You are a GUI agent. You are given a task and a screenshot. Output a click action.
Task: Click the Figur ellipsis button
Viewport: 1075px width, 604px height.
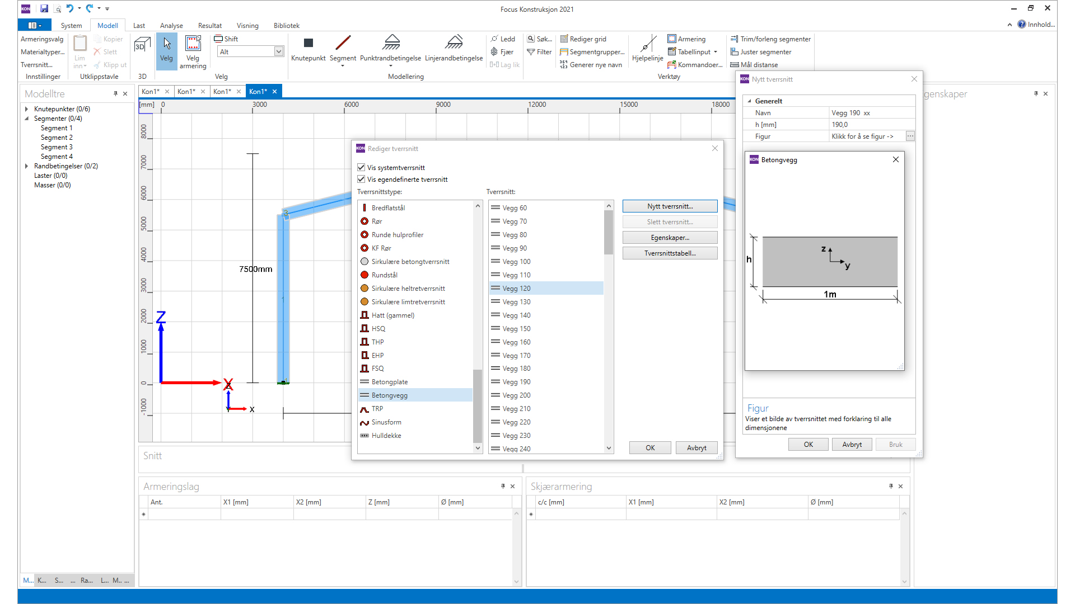coord(910,136)
